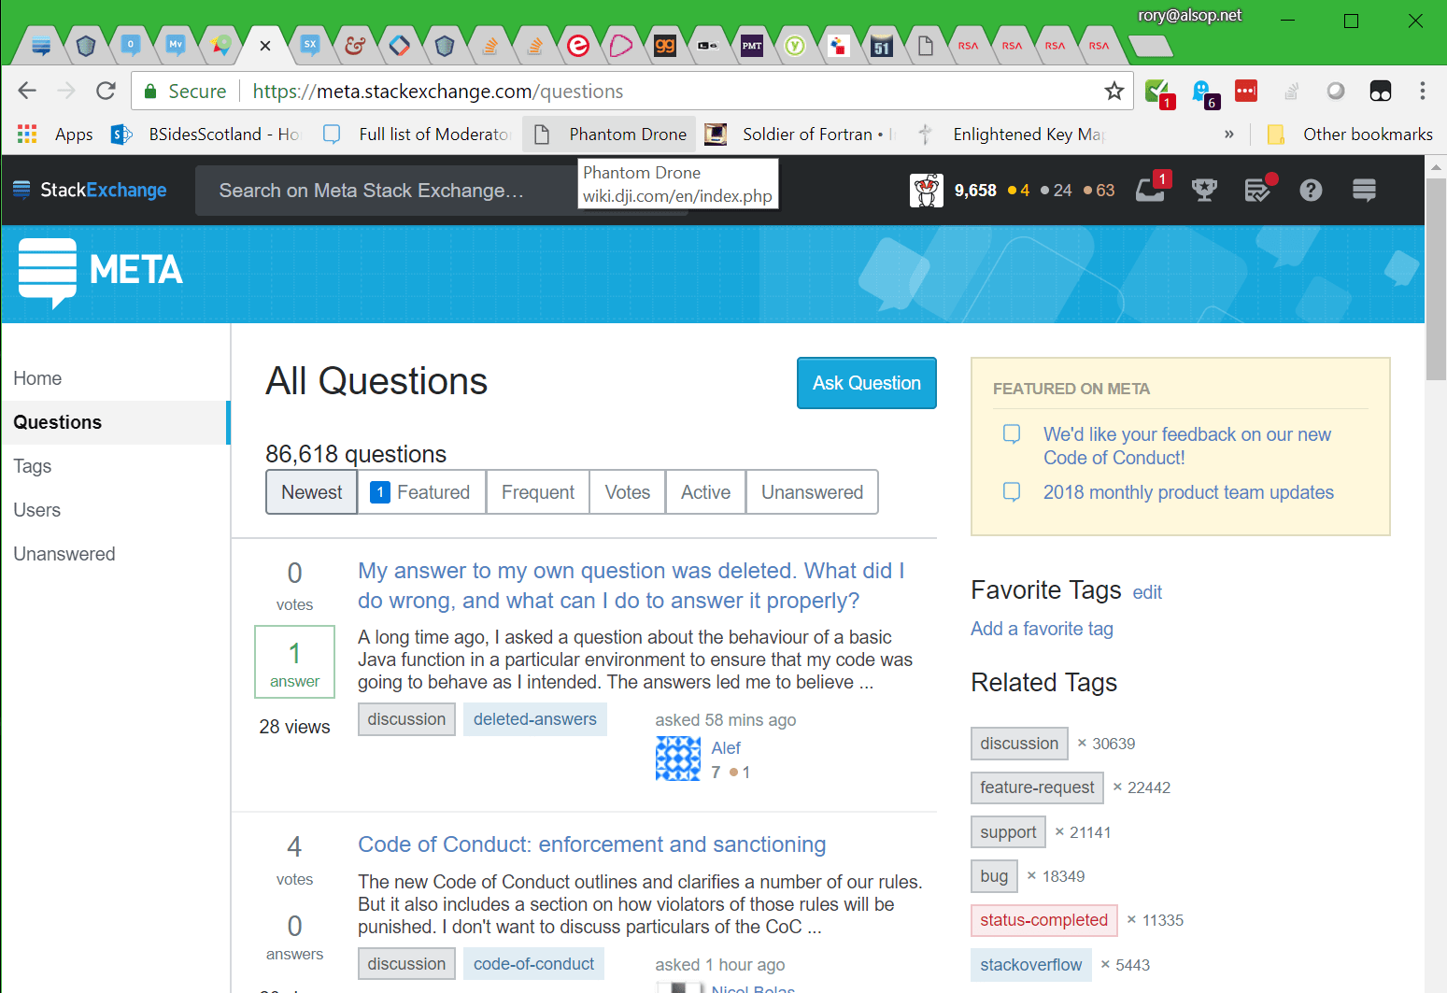Expand the bookmarks overflow chevron
This screenshot has width=1447, height=993.
(1228, 134)
